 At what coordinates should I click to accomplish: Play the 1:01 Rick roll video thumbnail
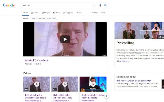coord(37,84)
